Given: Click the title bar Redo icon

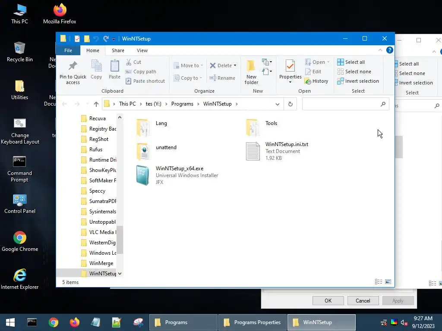Looking at the screenshot, I should coord(106,38).
